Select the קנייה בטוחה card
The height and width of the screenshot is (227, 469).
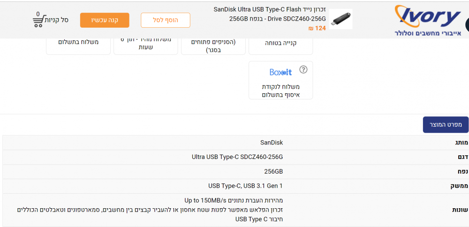(280, 46)
